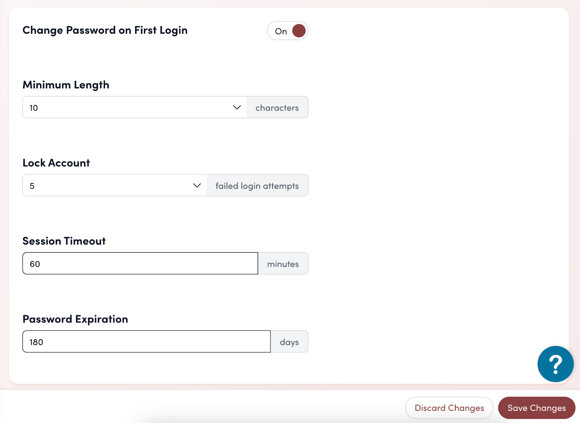The height and width of the screenshot is (423, 580).
Task: Click the chevron arrow in Lock Account
Action: point(197,186)
